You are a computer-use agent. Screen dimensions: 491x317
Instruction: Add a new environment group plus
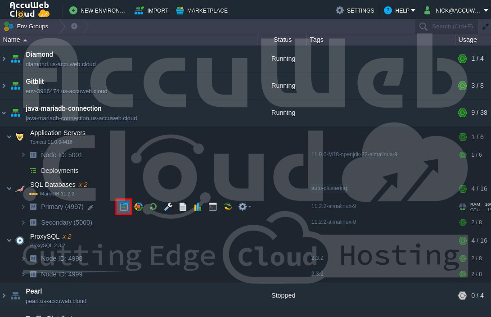74,26
